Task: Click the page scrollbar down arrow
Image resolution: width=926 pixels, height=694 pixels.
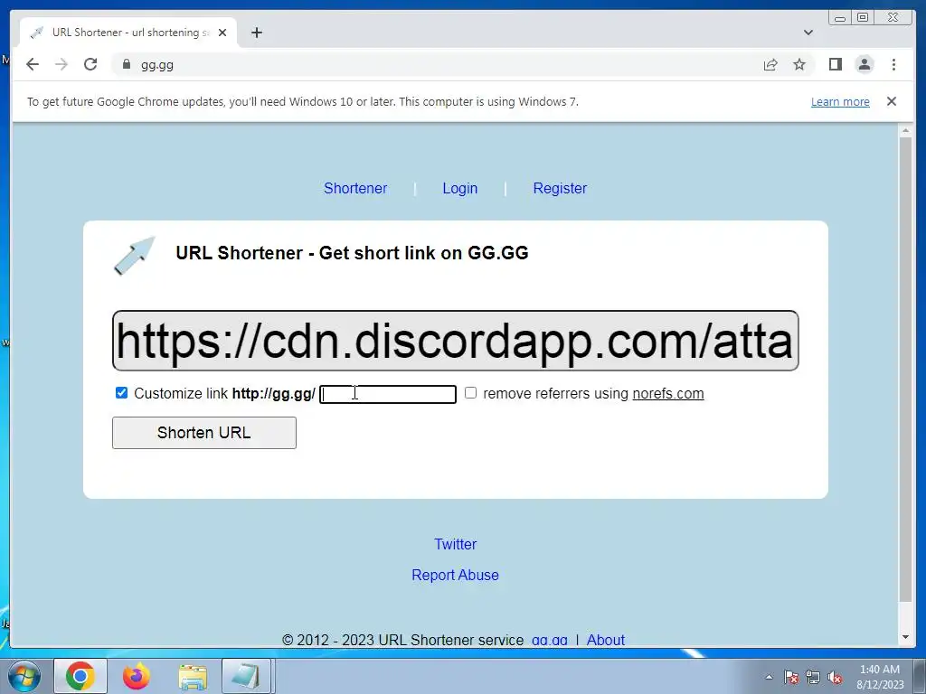Action: 905,637
